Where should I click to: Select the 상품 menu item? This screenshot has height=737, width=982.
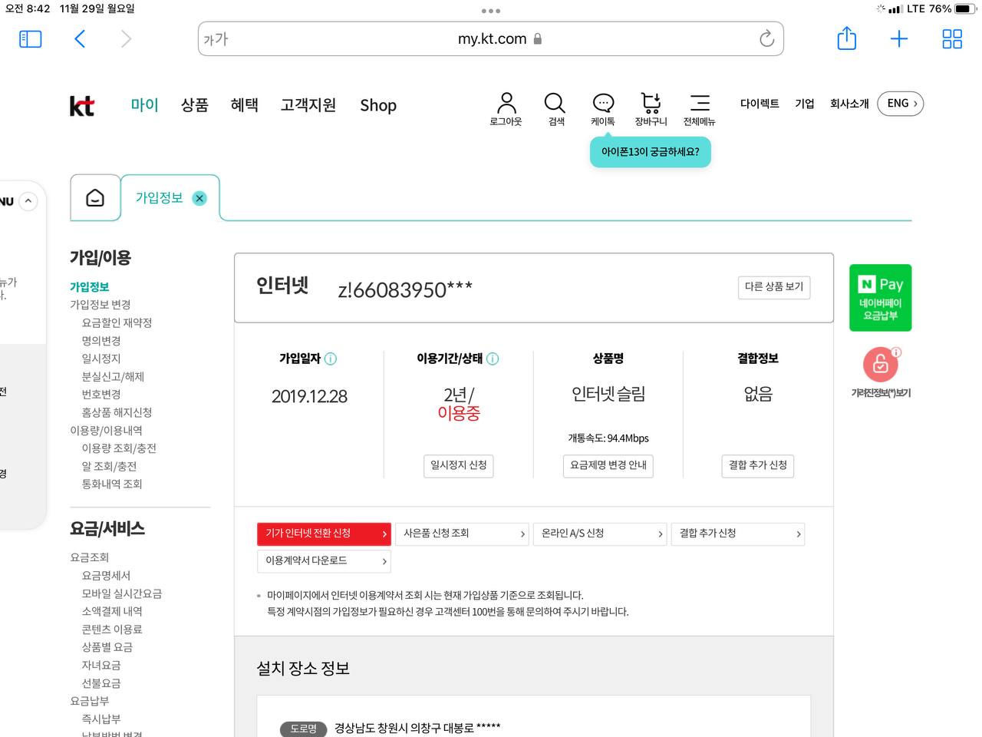194,105
